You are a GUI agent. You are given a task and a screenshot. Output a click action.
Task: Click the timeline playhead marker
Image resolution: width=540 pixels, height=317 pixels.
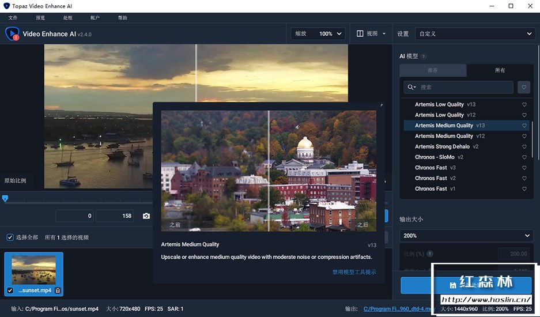point(5,198)
